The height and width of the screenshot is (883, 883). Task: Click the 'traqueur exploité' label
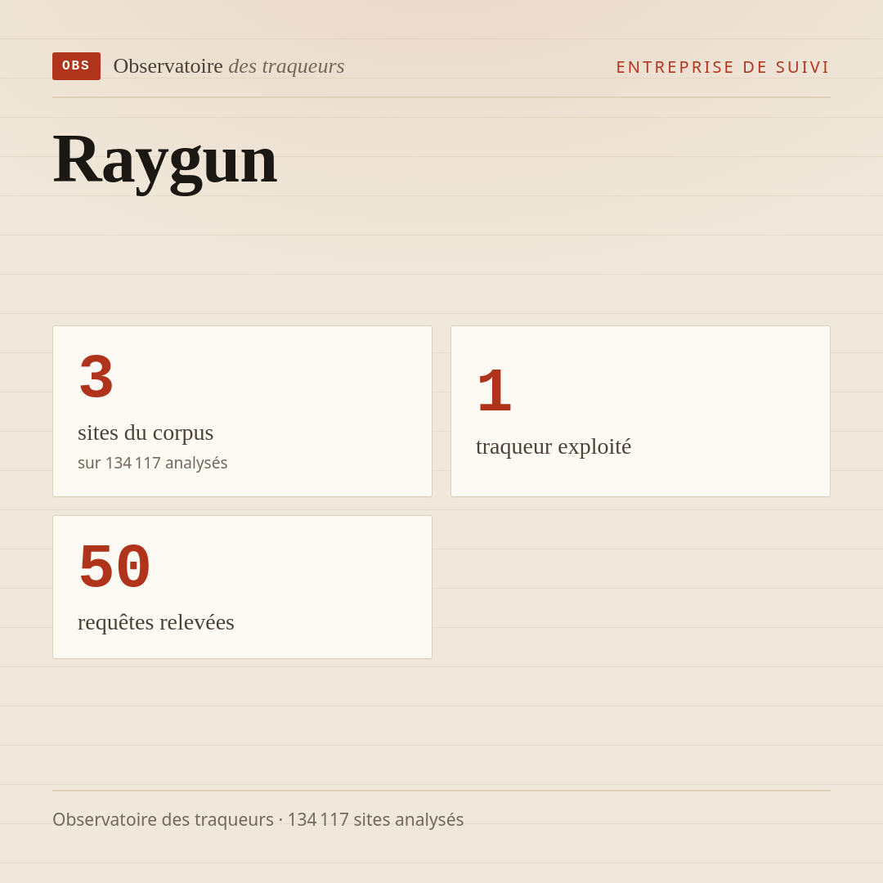(x=554, y=446)
